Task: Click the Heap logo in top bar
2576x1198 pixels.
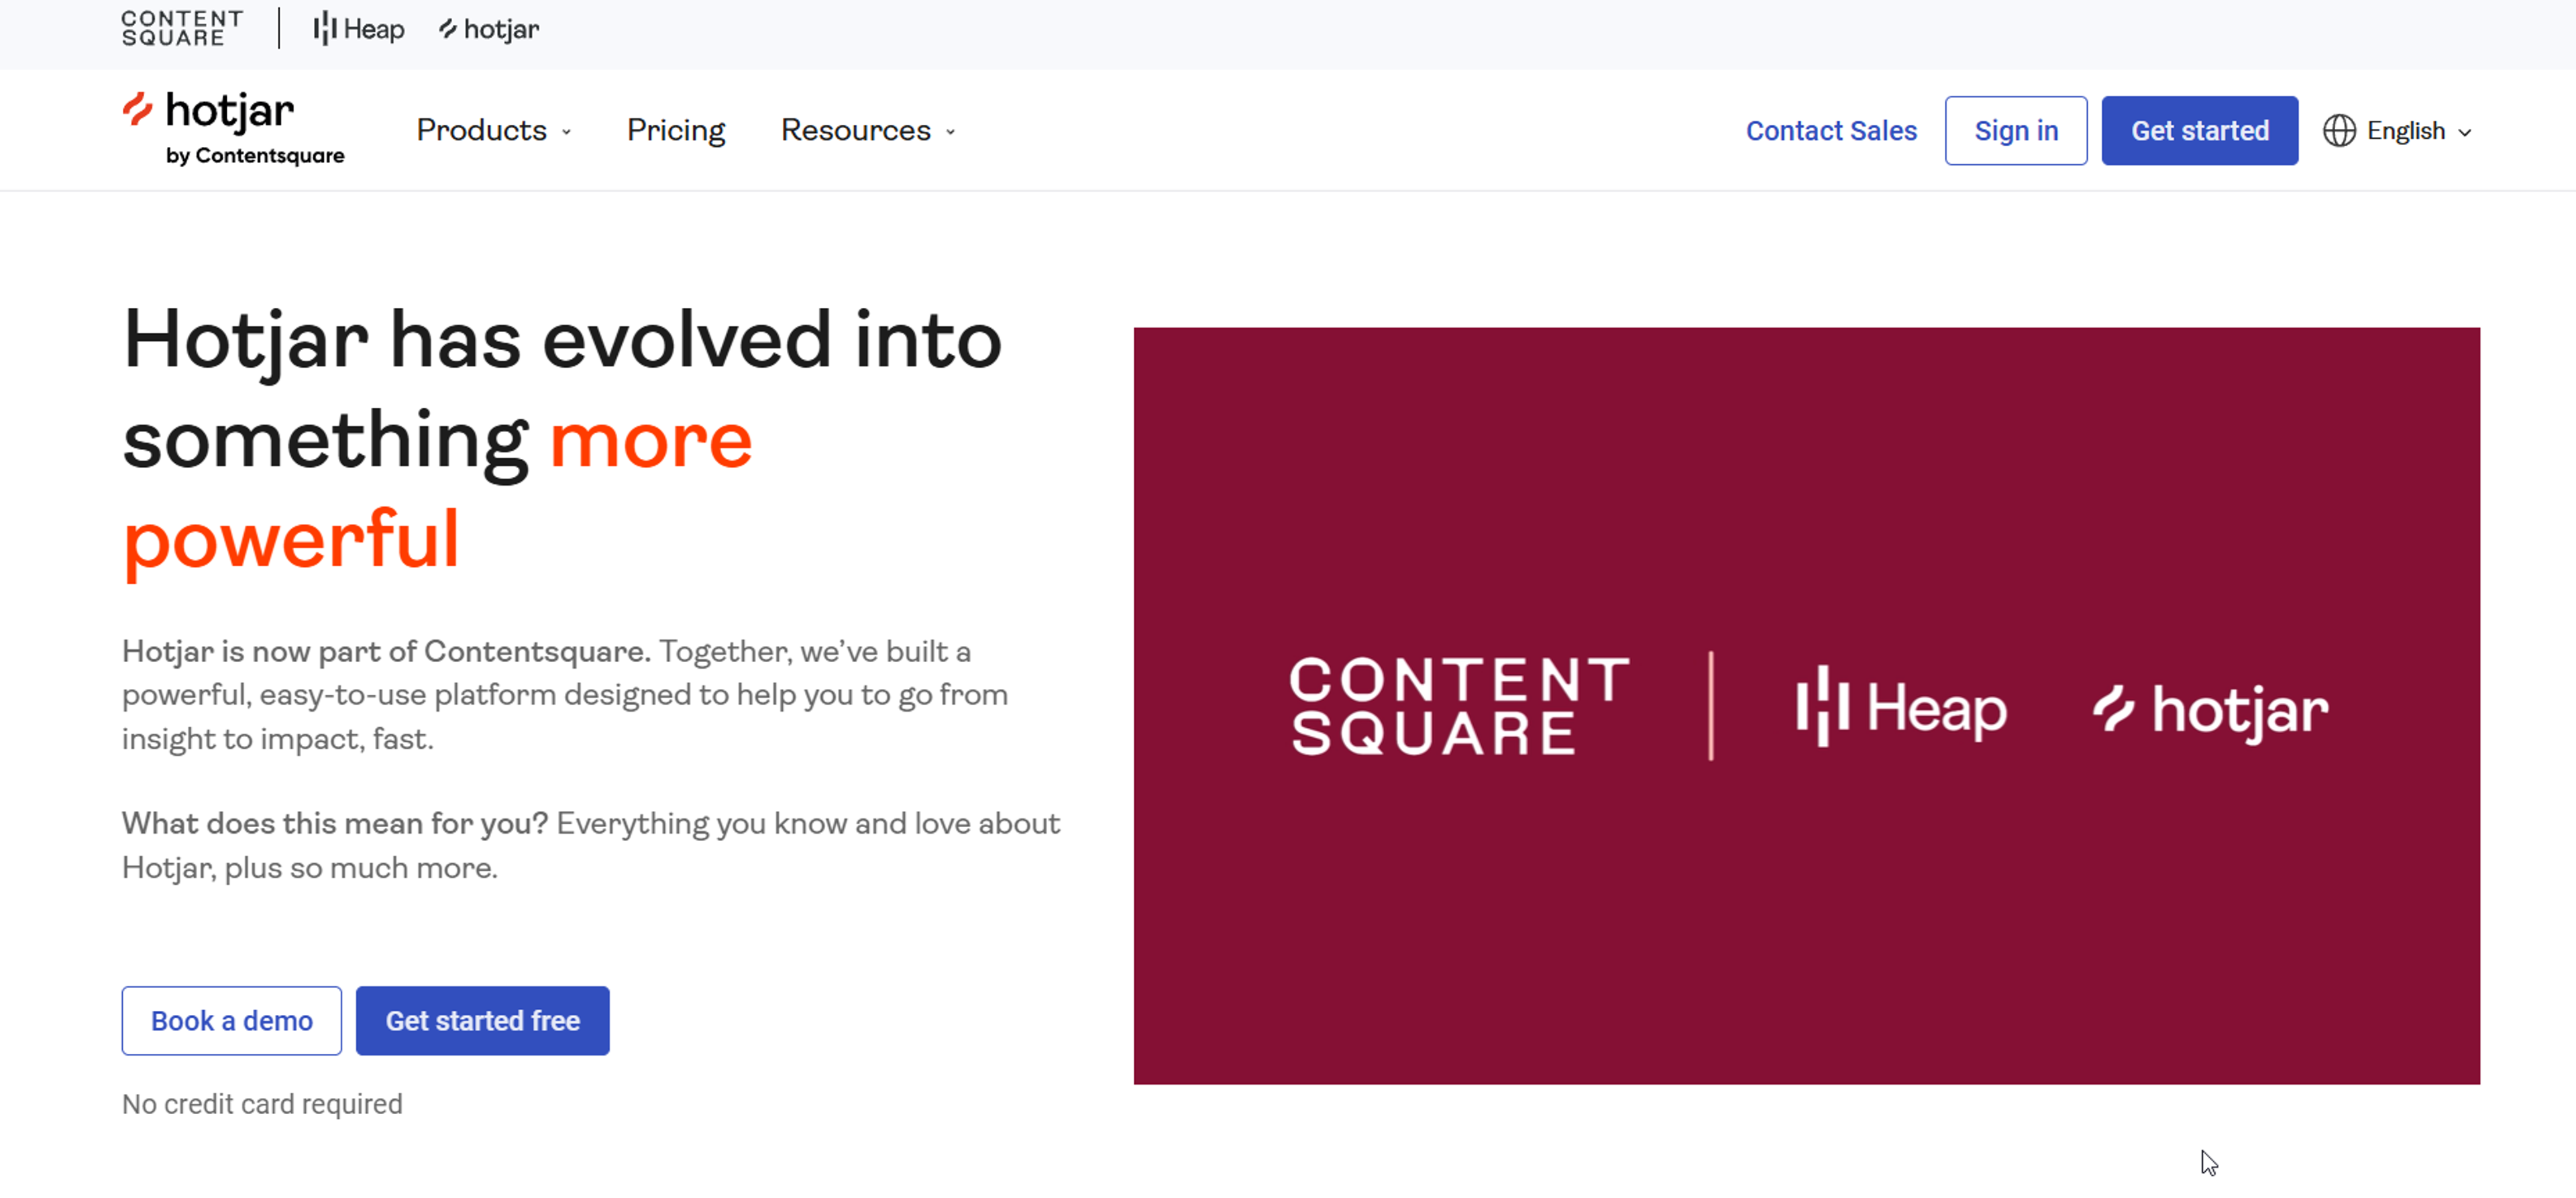Action: [358, 29]
